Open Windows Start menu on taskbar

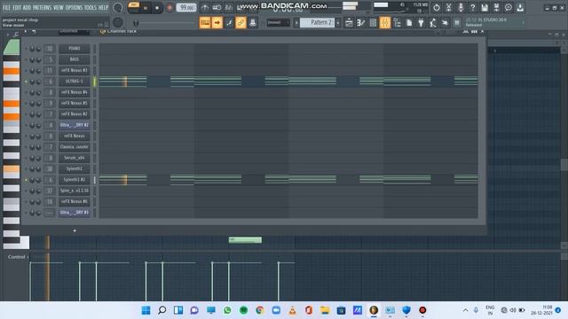point(146,310)
